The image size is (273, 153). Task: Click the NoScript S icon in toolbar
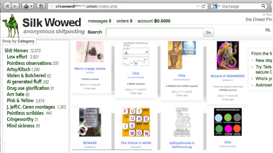(x=41, y=6)
